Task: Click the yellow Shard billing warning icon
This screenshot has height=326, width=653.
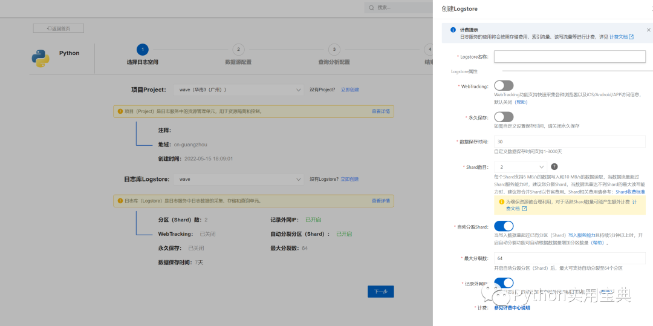Action: coord(501,201)
